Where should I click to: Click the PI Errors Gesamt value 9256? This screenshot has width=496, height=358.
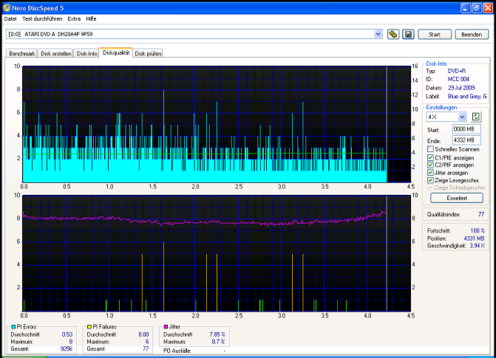[66, 348]
